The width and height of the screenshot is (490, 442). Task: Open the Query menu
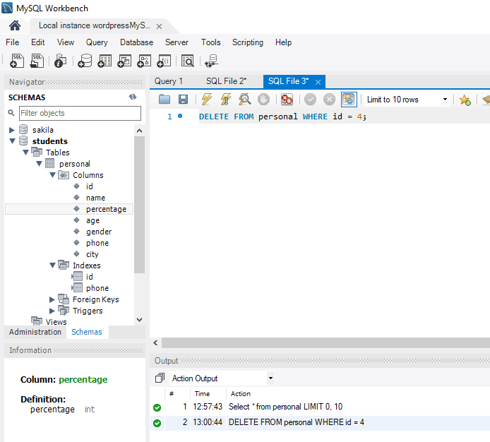point(97,42)
